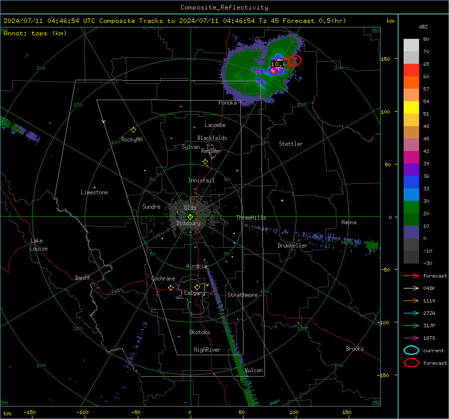Screen dimensions: 449x419
Task: Click the Brooks town label
Action: [x=355, y=349]
